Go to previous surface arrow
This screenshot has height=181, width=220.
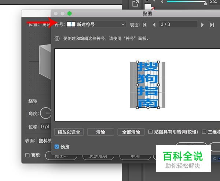pyautogui.click(x=154, y=25)
